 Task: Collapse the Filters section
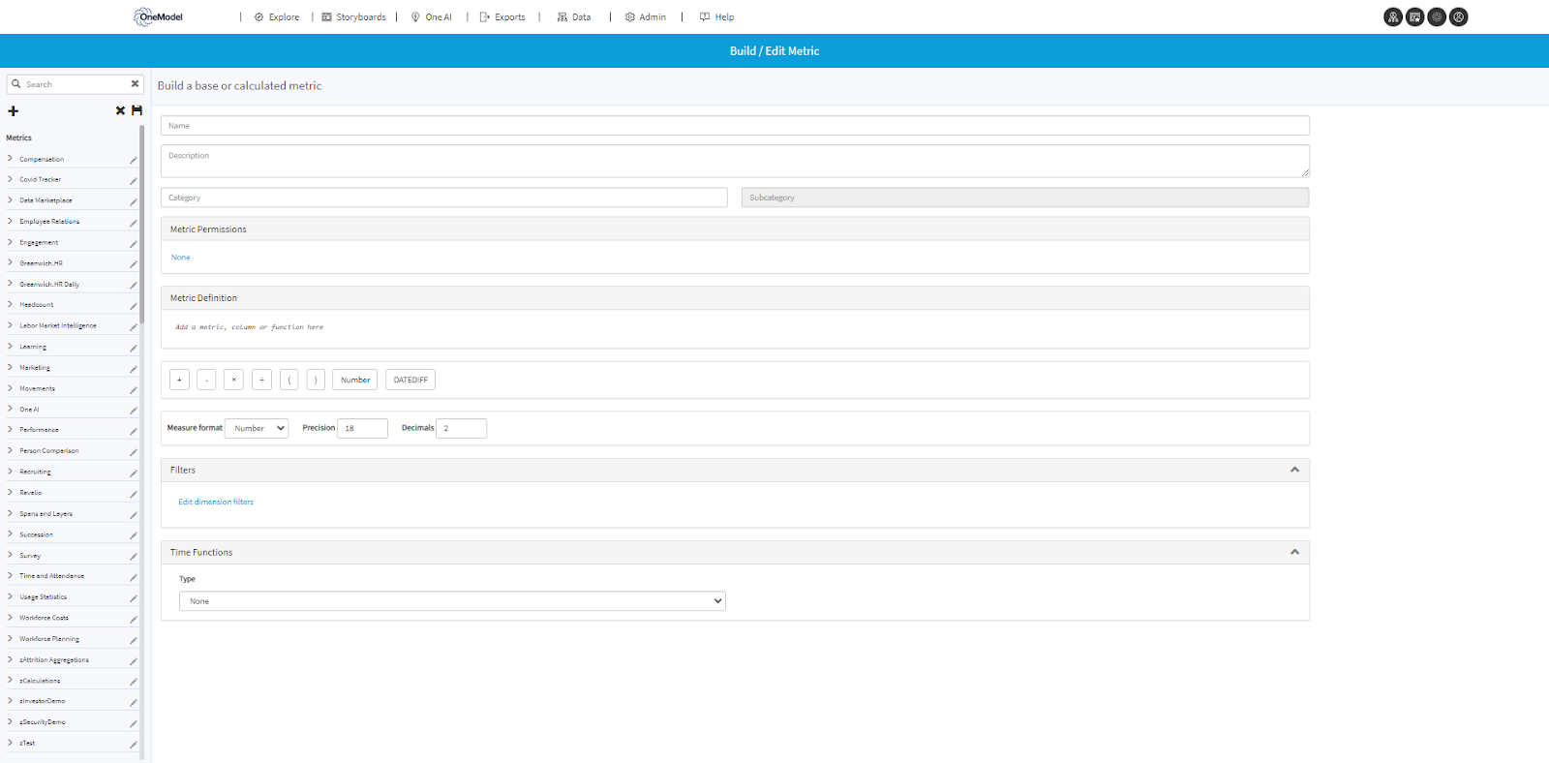(1294, 470)
